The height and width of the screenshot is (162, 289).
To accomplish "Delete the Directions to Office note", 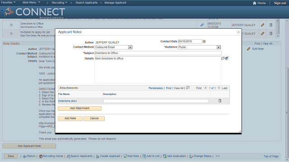I will tap(271, 25).
